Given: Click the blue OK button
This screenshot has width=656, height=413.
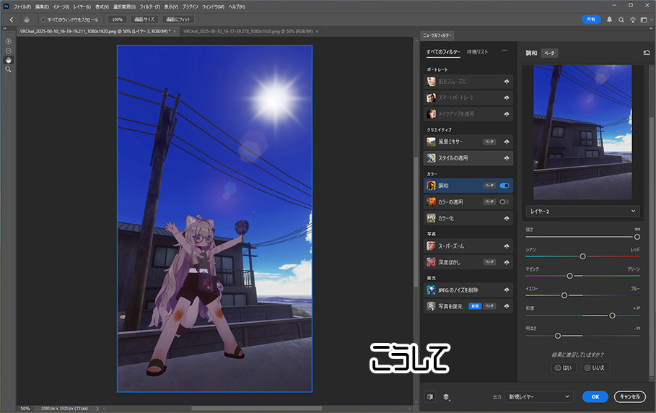Looking at the screenshot, I should click(595, 396).
